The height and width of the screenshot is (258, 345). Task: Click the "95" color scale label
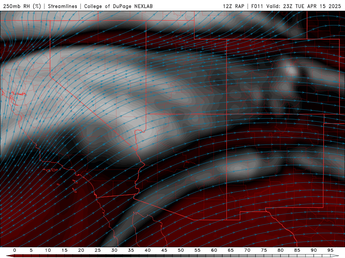tap(330, 250)
